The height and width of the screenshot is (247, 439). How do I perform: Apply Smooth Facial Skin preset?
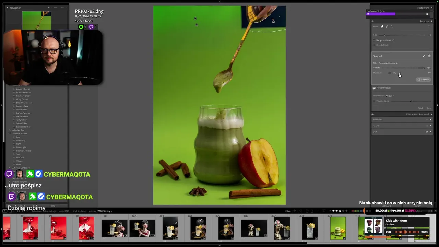click(24, 103)
